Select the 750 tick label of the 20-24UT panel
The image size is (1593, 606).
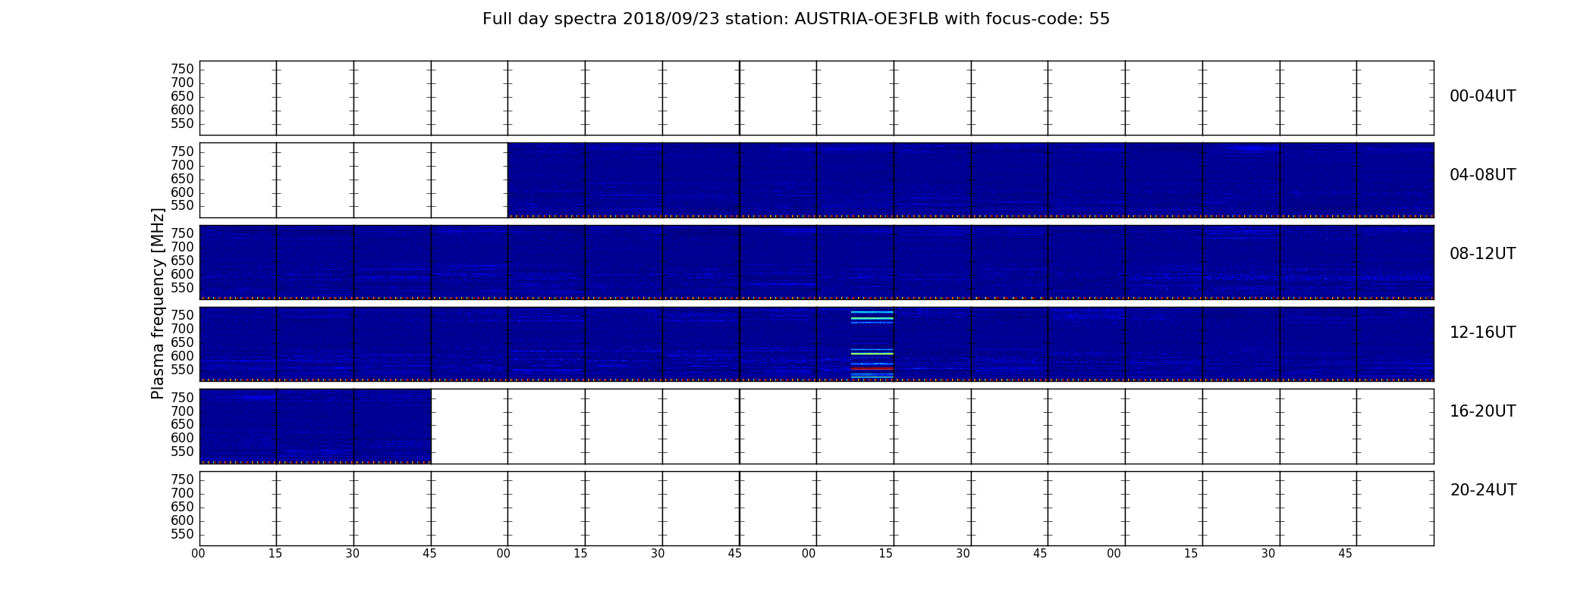tap(182, 479)
